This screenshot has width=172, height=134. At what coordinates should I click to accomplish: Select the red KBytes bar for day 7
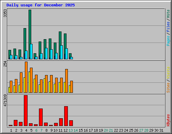(x=41, y=117)
